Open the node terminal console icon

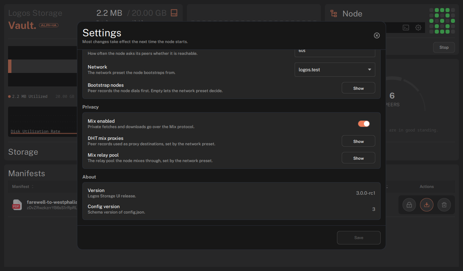tap(406, 28)
